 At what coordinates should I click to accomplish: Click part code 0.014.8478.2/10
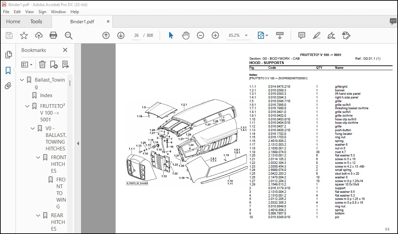tap(279, 87)
